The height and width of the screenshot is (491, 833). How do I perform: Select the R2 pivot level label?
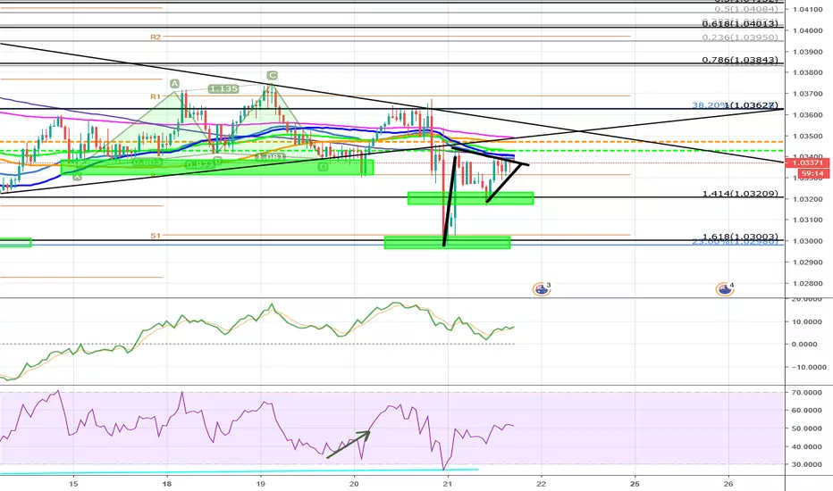[156, 37]
